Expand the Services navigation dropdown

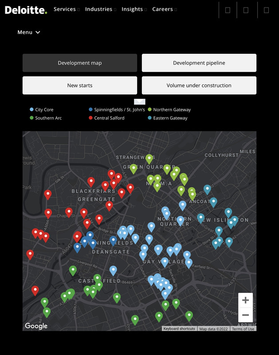[67, 9]
